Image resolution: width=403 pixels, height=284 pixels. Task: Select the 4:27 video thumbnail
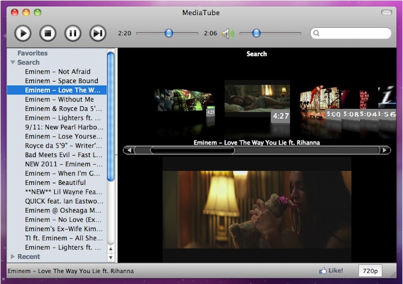(x=257, y=103)
